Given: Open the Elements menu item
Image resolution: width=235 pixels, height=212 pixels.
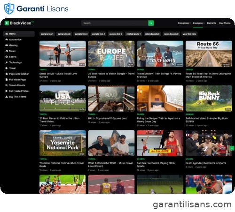Looking at the screenshot, I should (x=211, y=23).
